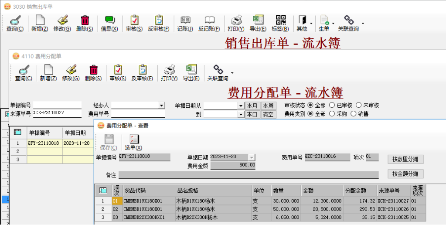This screenshot has height=225, width=446.
Task: Click 本日 button
Action: point(252,115)
